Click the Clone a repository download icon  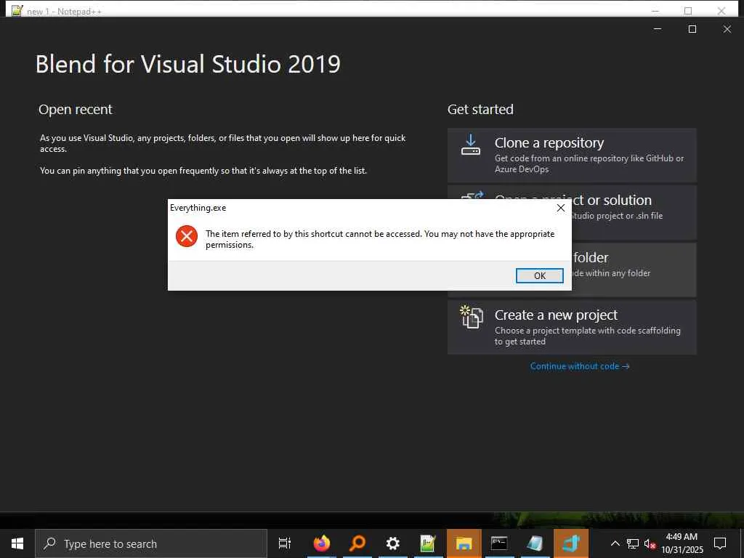tap(471, 145)
